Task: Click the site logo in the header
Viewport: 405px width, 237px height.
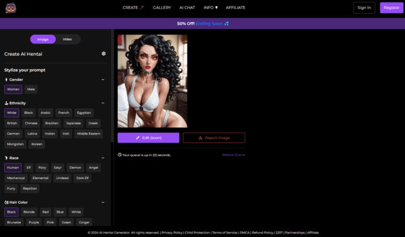Action: 11,8
